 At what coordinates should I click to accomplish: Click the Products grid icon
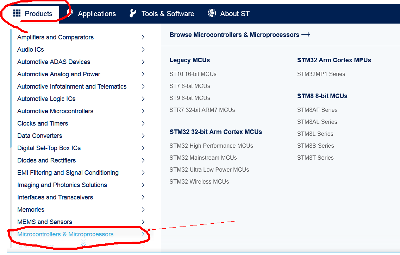17,13
